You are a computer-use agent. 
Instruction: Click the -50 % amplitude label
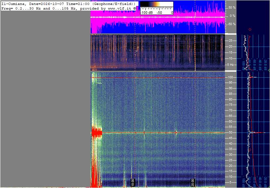click(x=232, y=24)
